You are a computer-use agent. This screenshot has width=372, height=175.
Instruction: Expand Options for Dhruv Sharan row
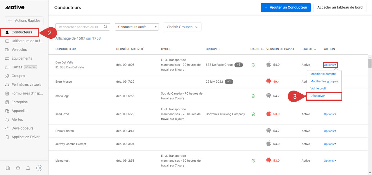pos(330,131)
